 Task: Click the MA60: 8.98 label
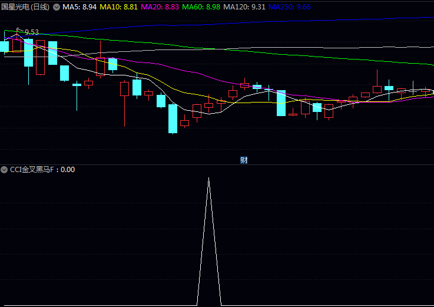pyautogui.click(x=201, y=7)
